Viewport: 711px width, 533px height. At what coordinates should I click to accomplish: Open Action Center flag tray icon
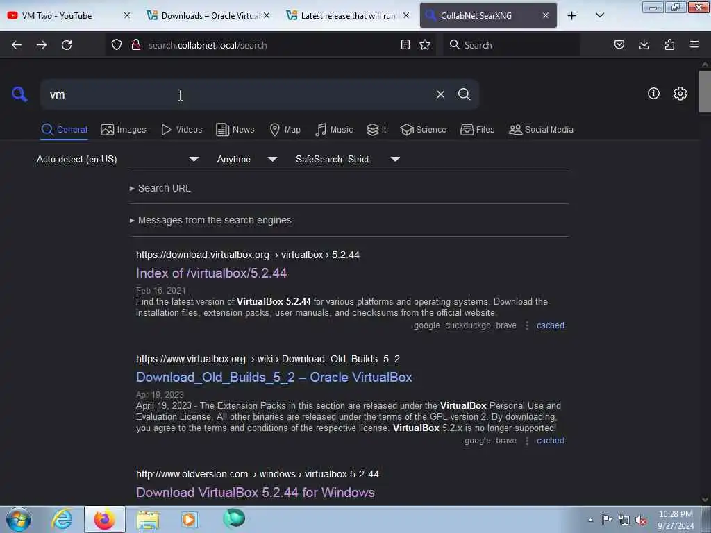pyautogui.click(x=607, y=519)
